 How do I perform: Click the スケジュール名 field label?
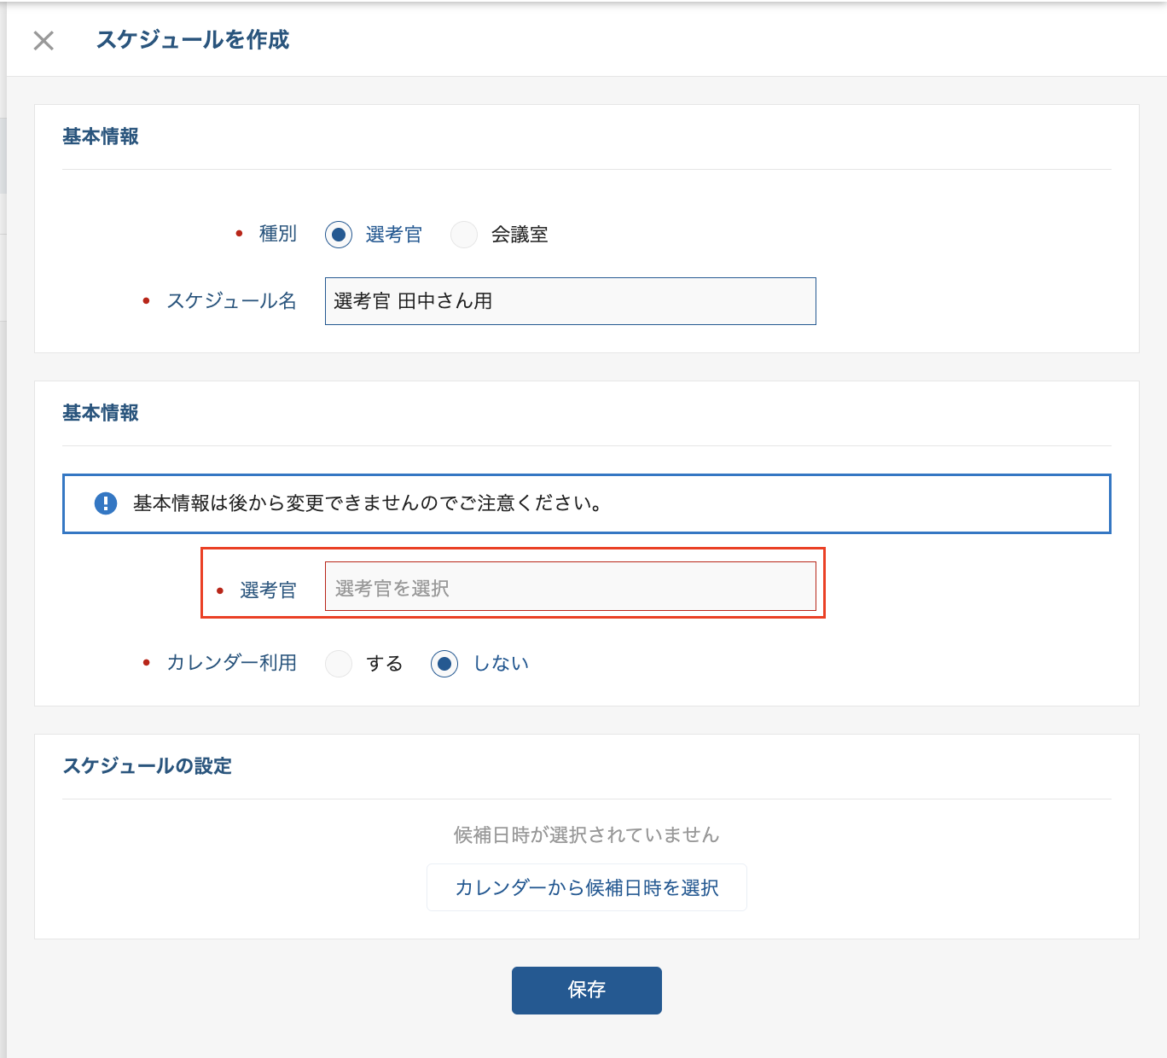point(231,301)
